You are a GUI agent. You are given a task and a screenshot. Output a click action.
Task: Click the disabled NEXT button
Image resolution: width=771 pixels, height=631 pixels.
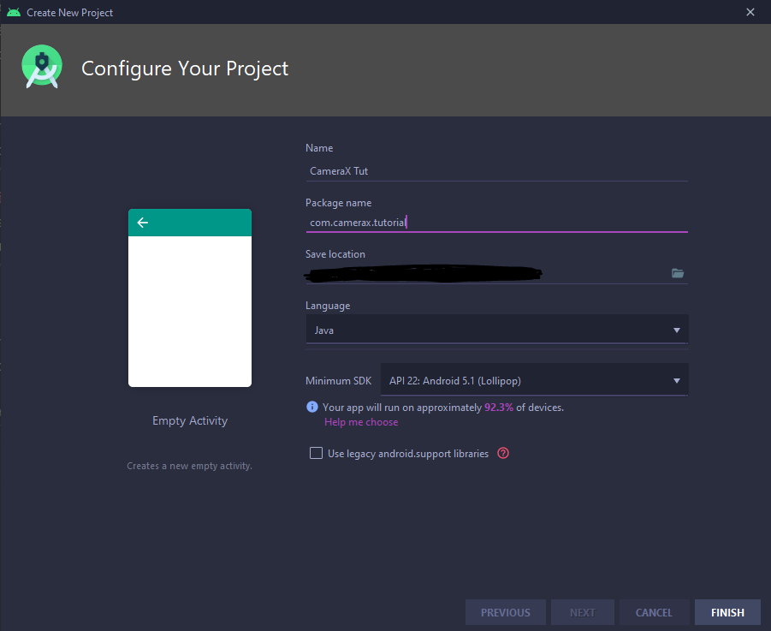pyautogui.click(x=583, y=612)
